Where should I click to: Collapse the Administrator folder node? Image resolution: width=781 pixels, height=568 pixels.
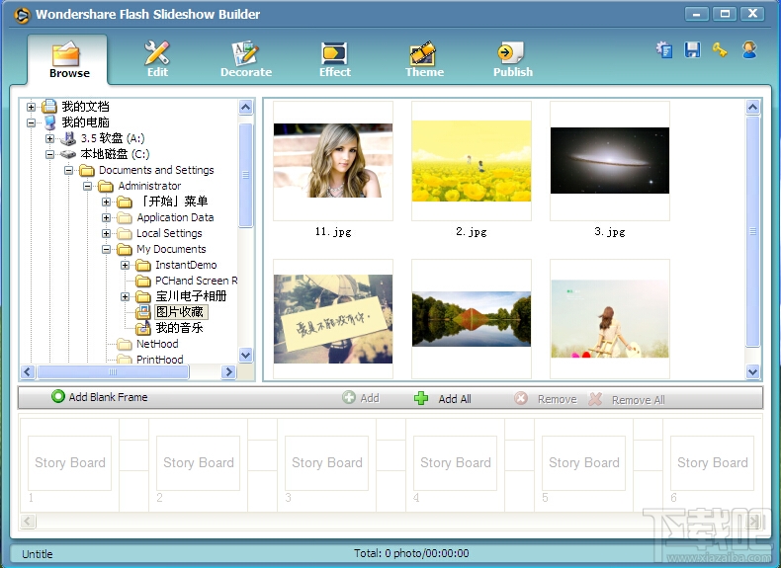[x=87, y=186]
